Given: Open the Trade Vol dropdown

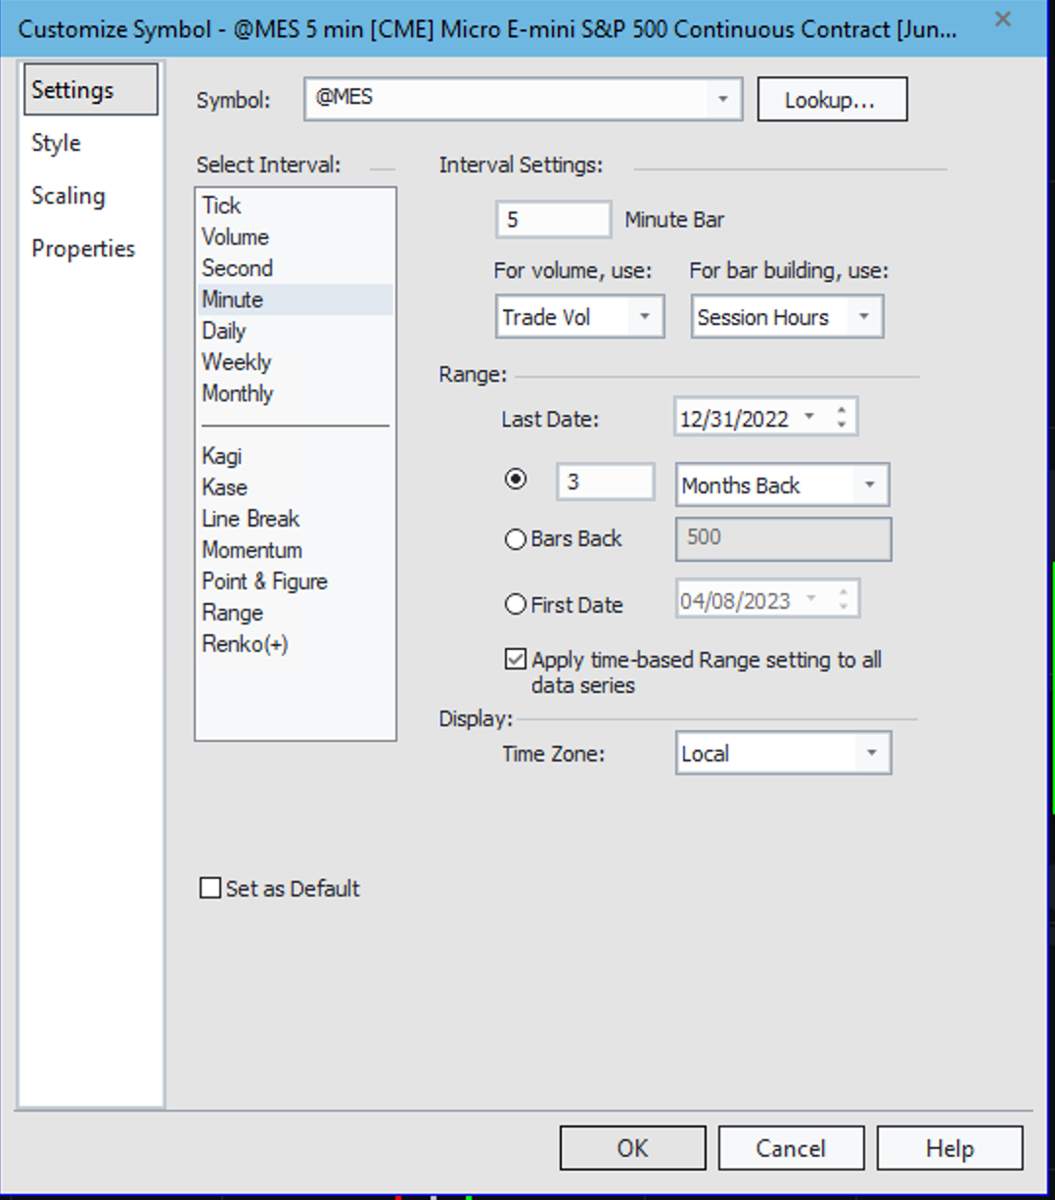Looking at the screenshot, I should click(579, 317).
